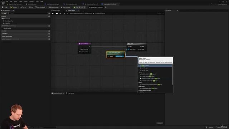Open Class Settings
229x129 pixels.
54,7
